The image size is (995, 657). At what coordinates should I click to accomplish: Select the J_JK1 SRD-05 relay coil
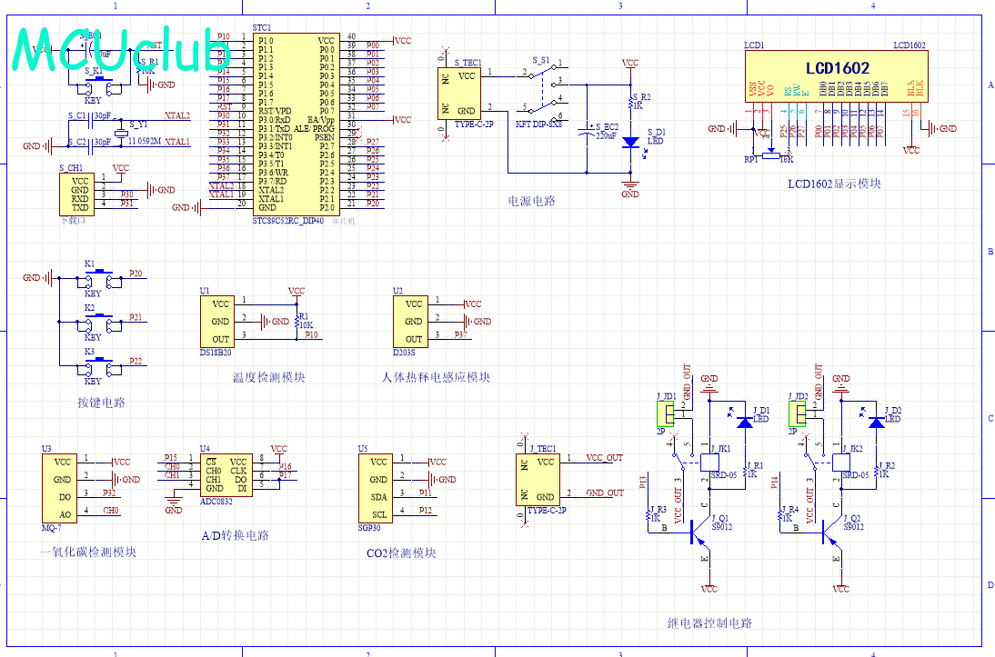[709, 463]
